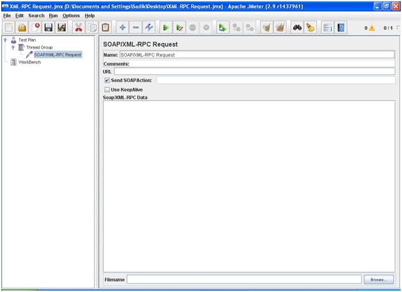Select Thread Group in the tree
Screen dimensions: 402x292
[x=40, y=47]
